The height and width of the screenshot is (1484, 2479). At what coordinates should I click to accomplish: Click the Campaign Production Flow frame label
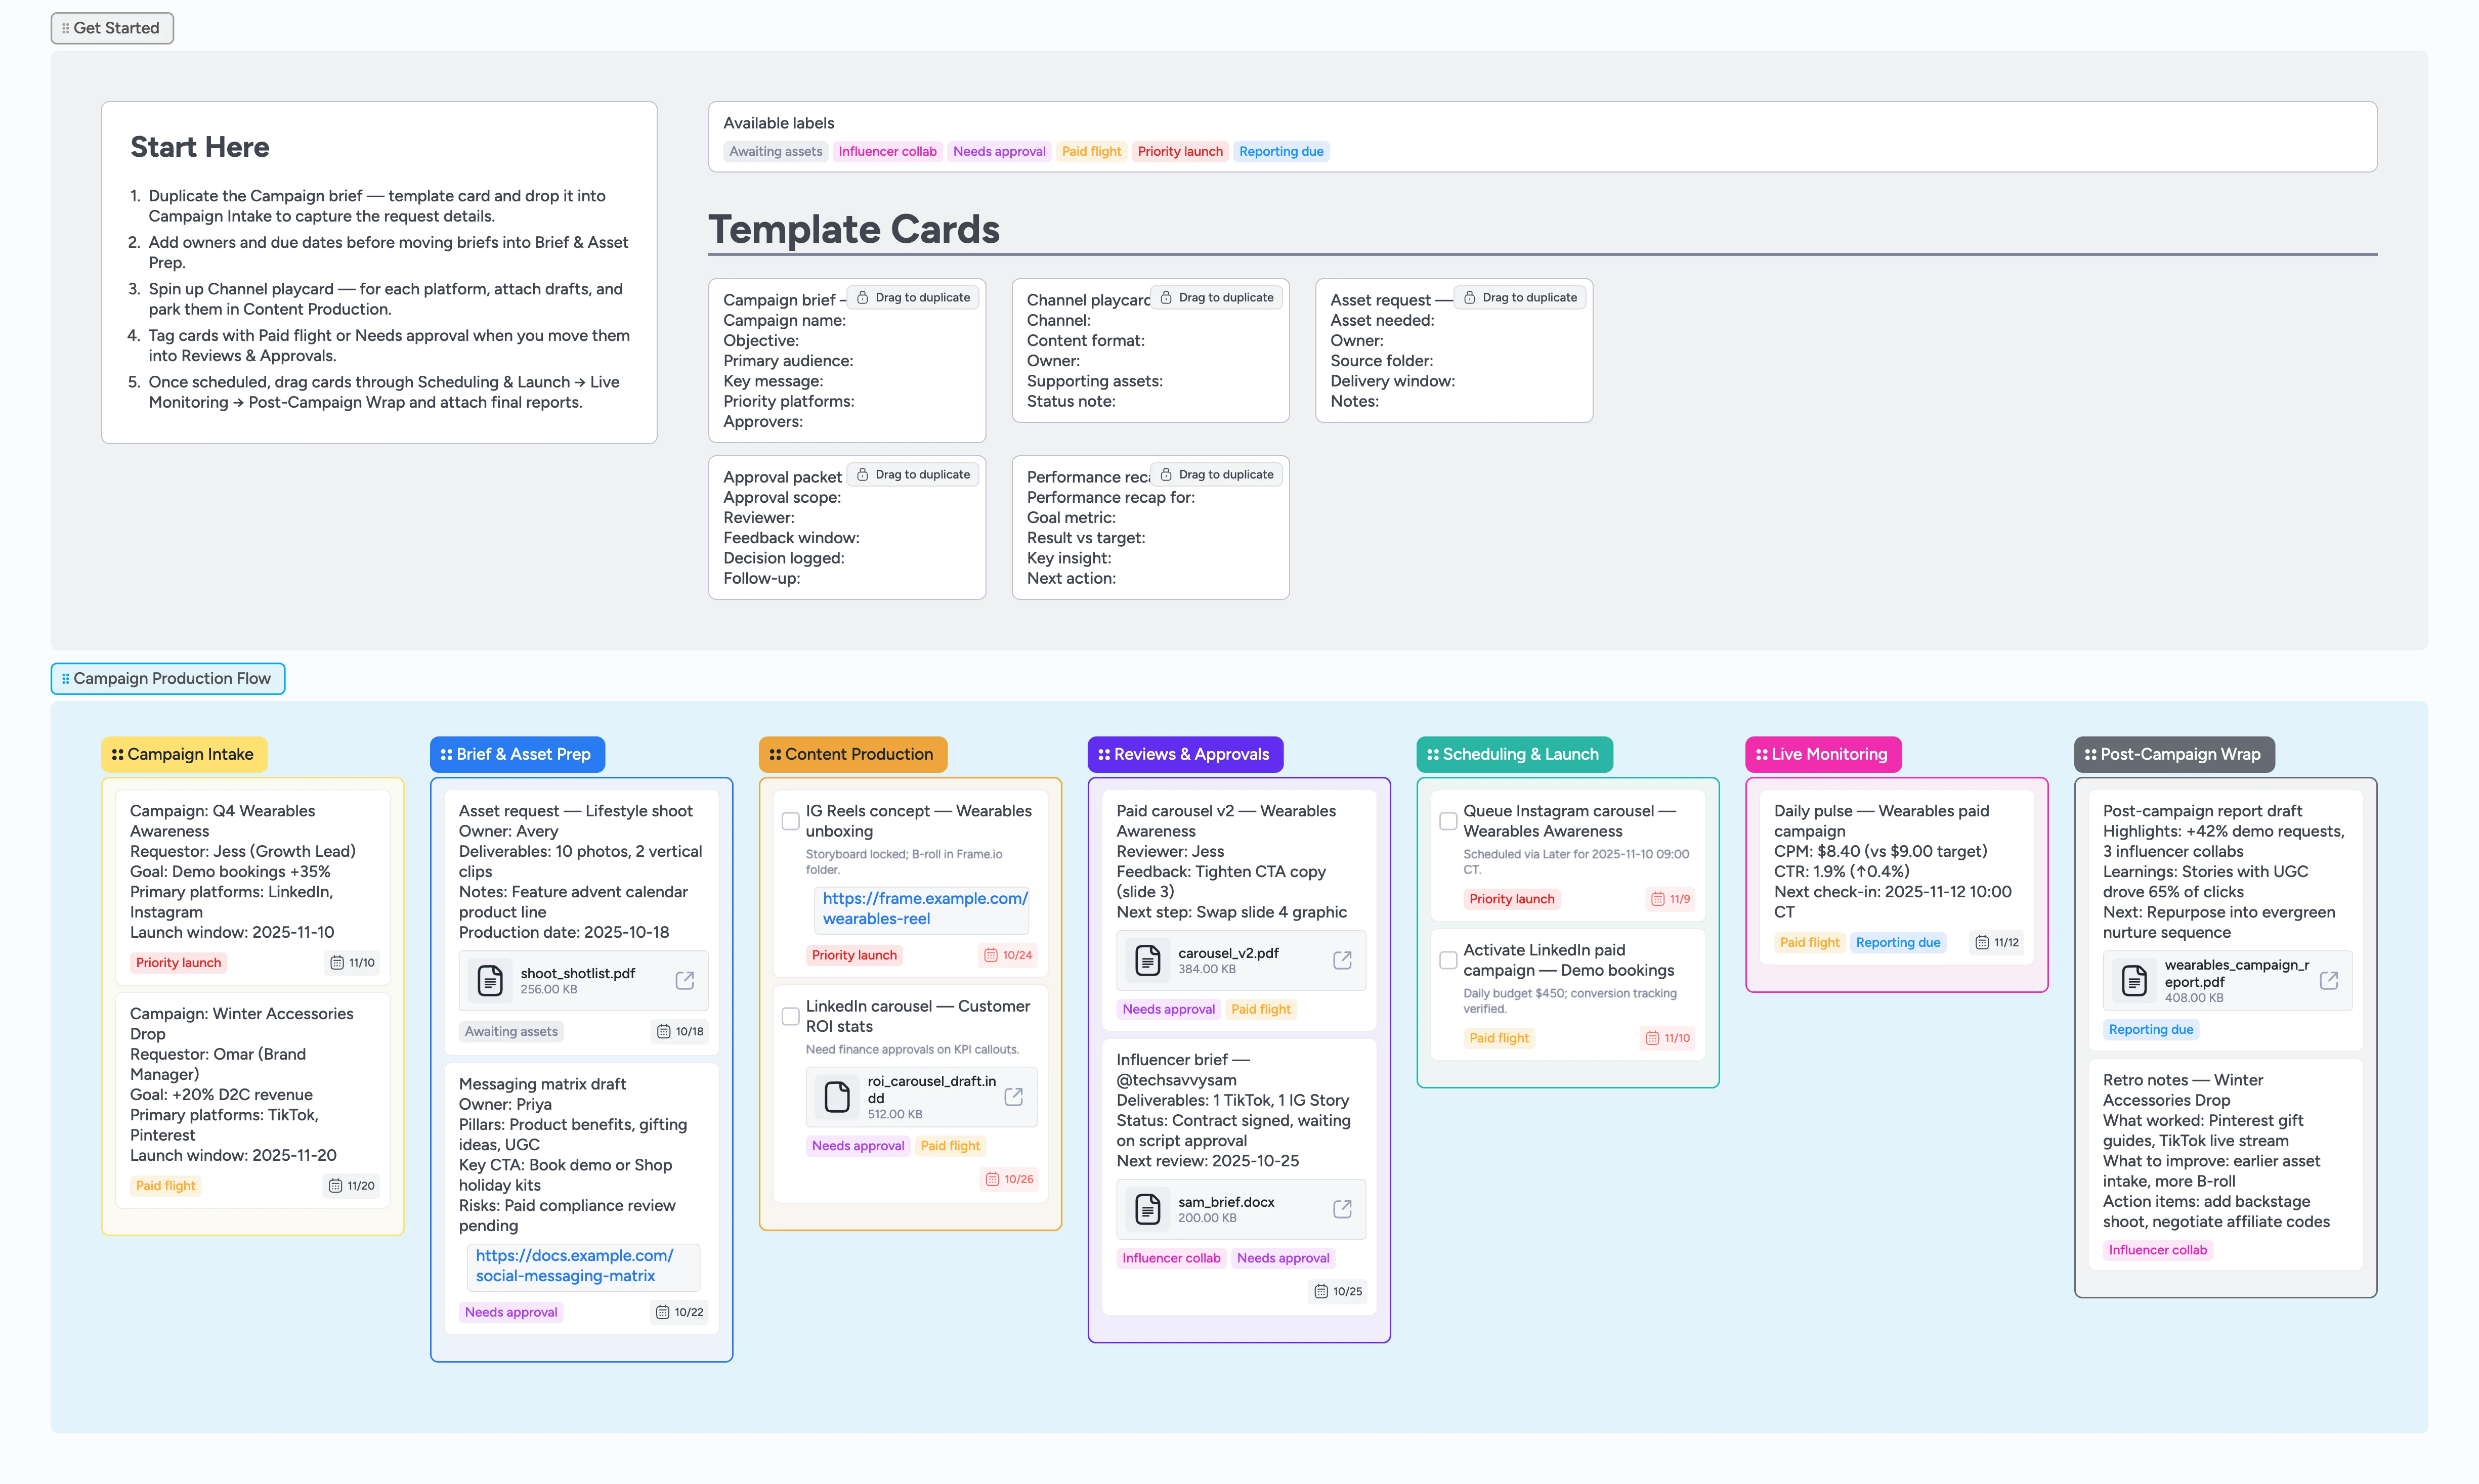pos(167,678)
